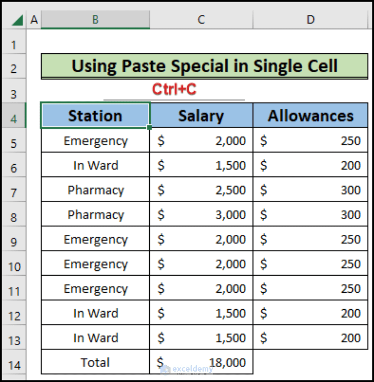Click the Station header cell
This screenshot has height=382, width=374.
click(x=95, y=116)
